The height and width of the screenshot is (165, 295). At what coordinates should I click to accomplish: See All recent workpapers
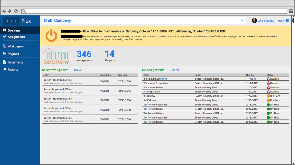point(78,70)
